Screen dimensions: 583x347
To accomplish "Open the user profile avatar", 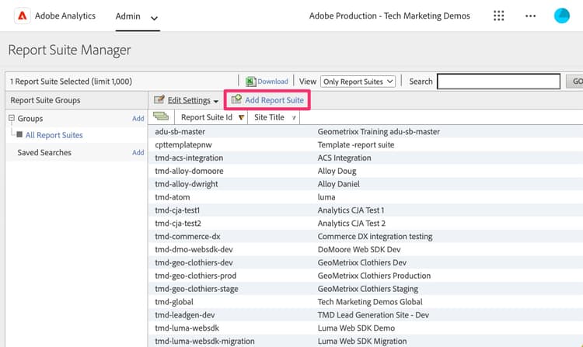I will coord(561,16).
